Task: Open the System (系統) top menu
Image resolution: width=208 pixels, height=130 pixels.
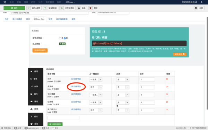Action: pyautogui.click(x=11, y=2)
